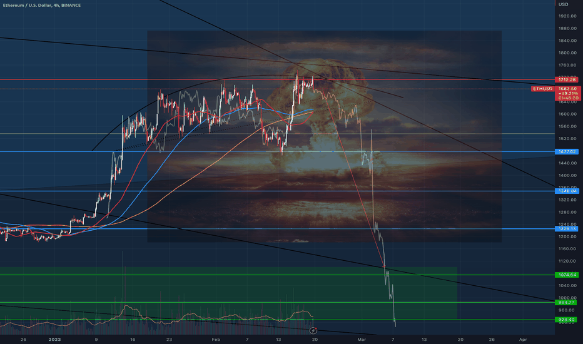Image resolution: width=583 pixels, height=344 pixels.
Task: Click the 16 date label on time axis
Action: (133, 340)
